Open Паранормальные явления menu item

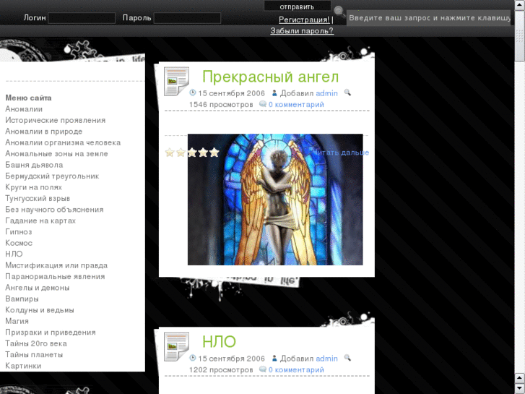(55, 276)
